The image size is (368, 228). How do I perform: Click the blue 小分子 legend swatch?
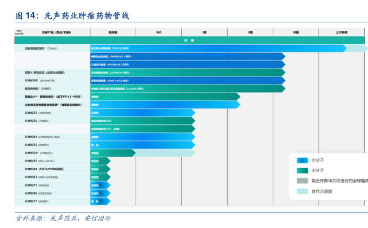(302, 160)
